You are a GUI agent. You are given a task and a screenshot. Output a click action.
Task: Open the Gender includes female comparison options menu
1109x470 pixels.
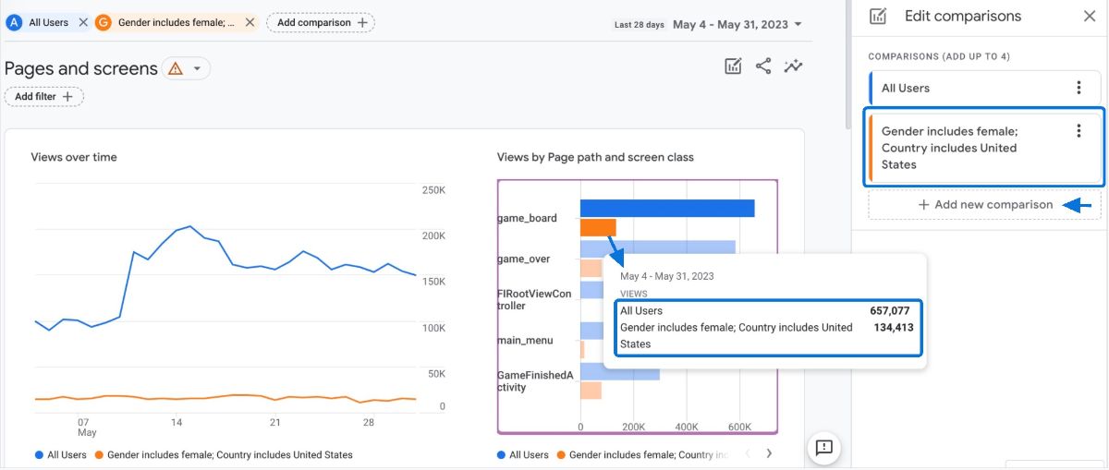[x=1078, y=131]
